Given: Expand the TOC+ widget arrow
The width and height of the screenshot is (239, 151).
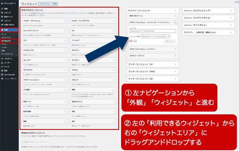Looking at the screenshot, I should point(65,40).
